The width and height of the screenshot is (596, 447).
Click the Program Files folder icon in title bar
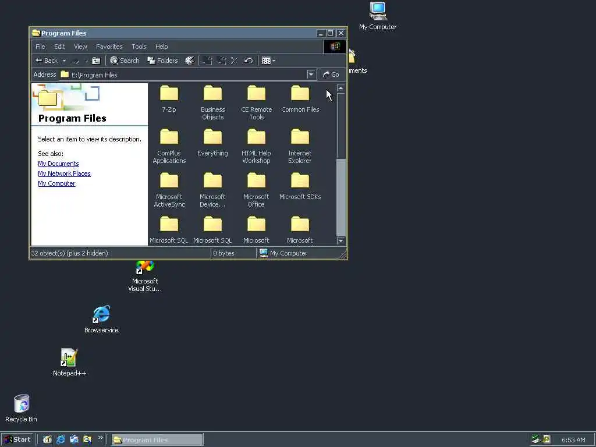point(36,33)
